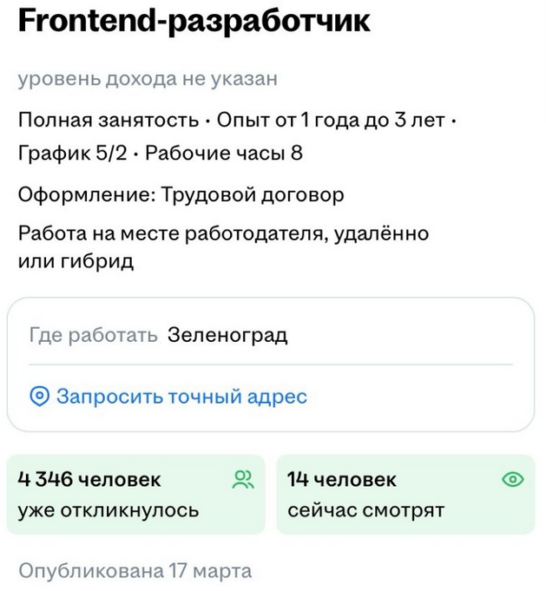This screenshot has width=546, height=591.
Task: Click the Рабочие часы 8 text
Action: point(224,154)
